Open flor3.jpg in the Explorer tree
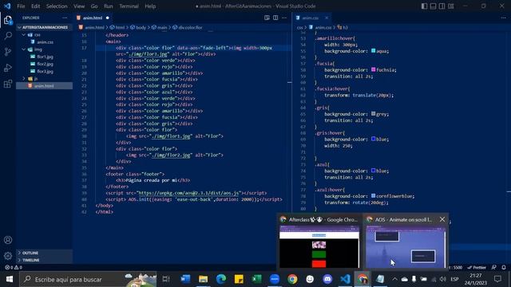Viewport: 511px width, 287px height. (x=44, y=71)
